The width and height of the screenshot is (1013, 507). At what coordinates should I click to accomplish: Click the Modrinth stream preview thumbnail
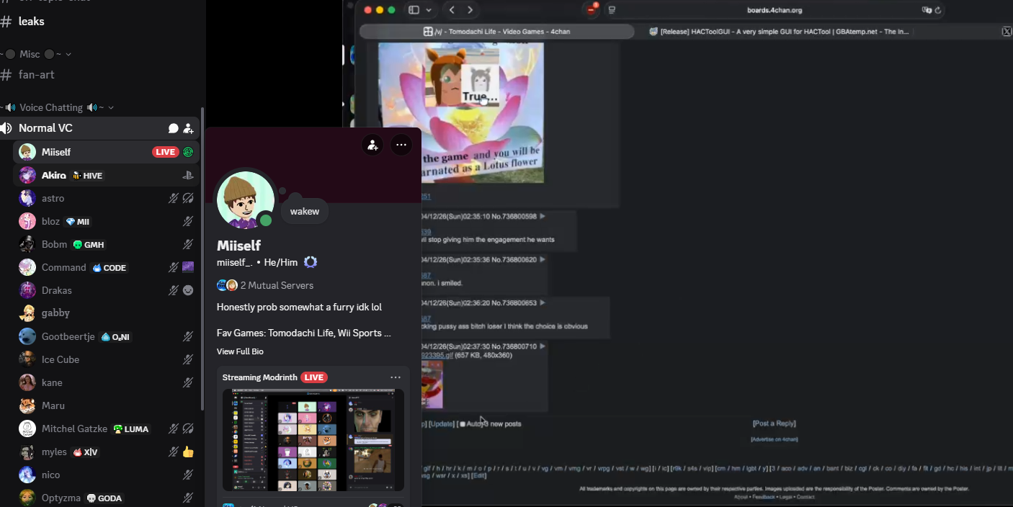coord(313,440)
